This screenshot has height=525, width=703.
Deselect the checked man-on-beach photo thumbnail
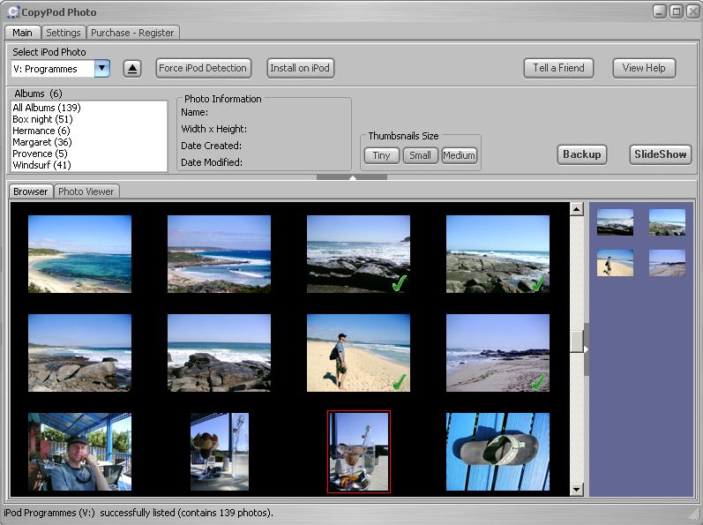point(358,353)
